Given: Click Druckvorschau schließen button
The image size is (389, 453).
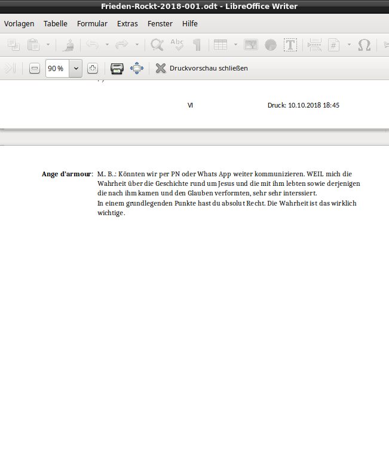Looking at the screenshot, I should click(202, 68).
